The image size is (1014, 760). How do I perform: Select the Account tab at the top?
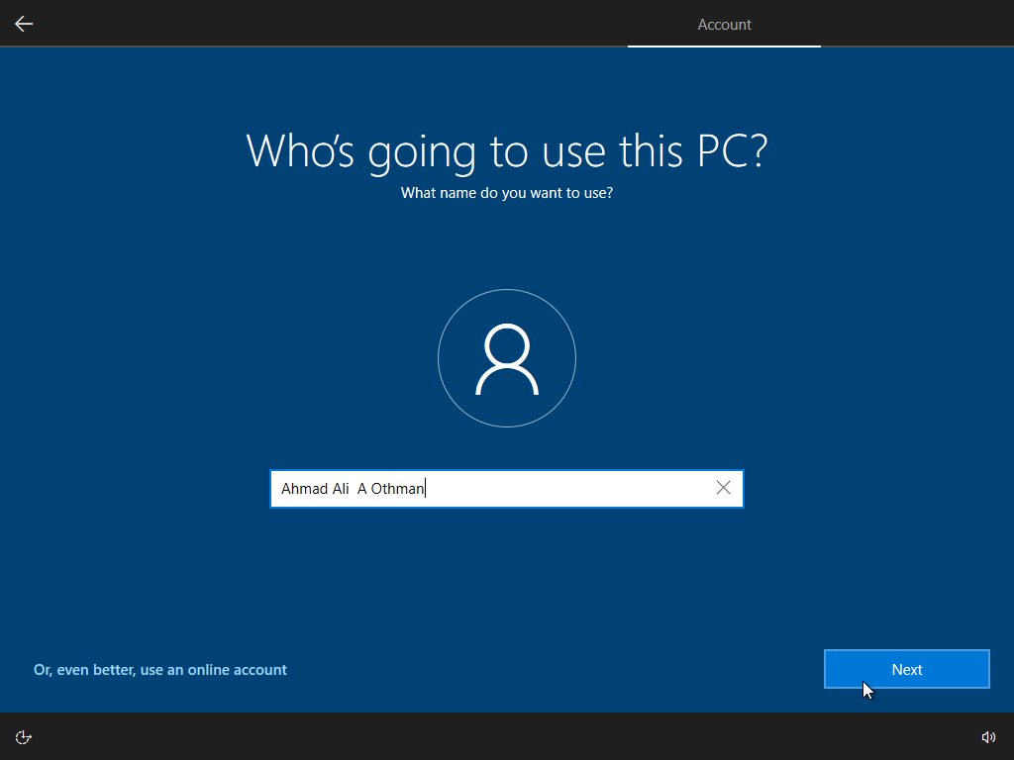point(724,25)
